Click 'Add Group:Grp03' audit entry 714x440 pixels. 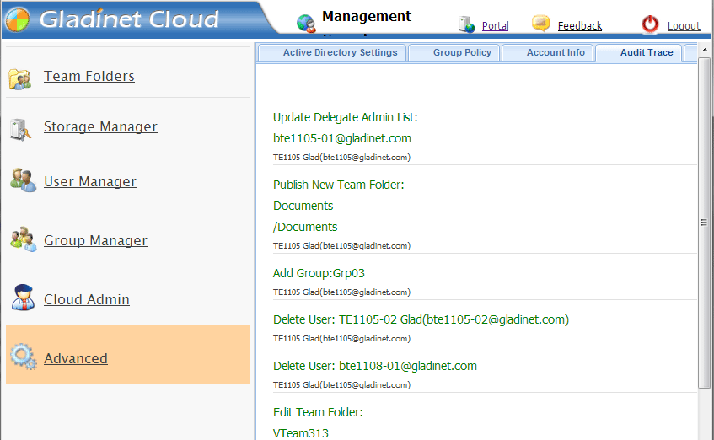click(319, 273)
